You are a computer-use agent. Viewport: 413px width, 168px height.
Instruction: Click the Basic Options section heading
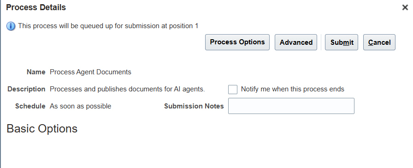pyautogui.click(x=42, y=129)
